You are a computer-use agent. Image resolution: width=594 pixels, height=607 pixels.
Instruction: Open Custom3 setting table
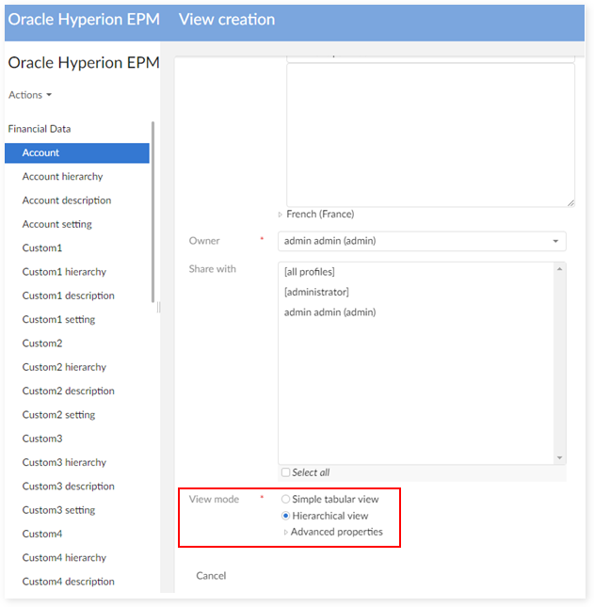point(58,510)
